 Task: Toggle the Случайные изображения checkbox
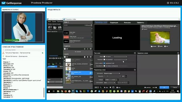tap(104, 66)
